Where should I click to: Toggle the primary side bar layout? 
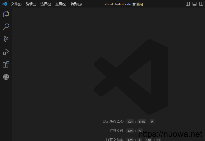(x=188, y=4)
